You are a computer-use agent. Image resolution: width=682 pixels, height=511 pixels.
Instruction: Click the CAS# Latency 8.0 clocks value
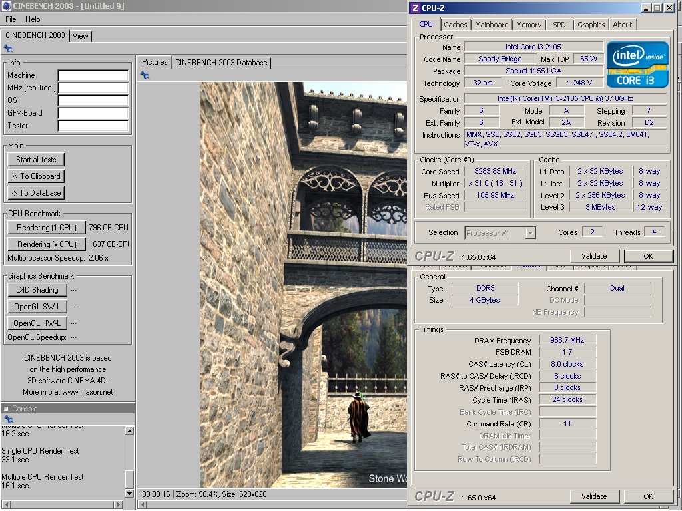click(x=567, y=364)
